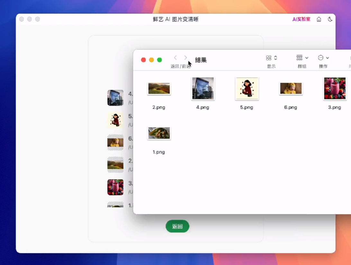The image size is (351, 265).
Task: Go forward in Finder 结果 window
Action: tap(185, 58)
